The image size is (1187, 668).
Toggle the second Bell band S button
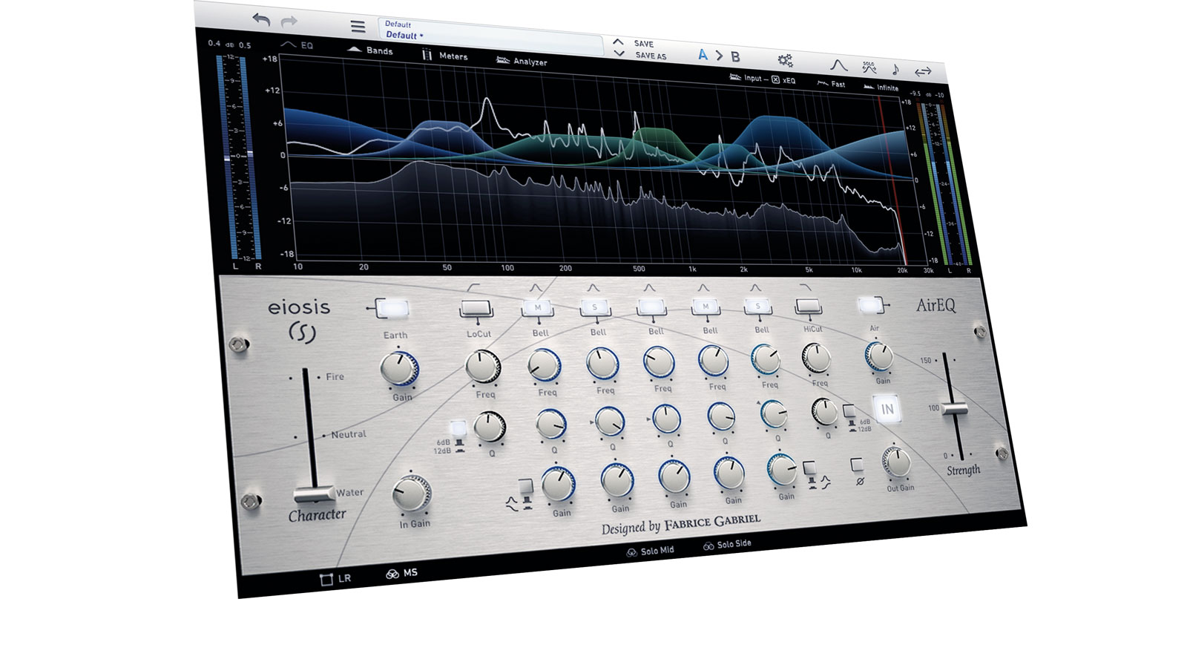[595, 307]
